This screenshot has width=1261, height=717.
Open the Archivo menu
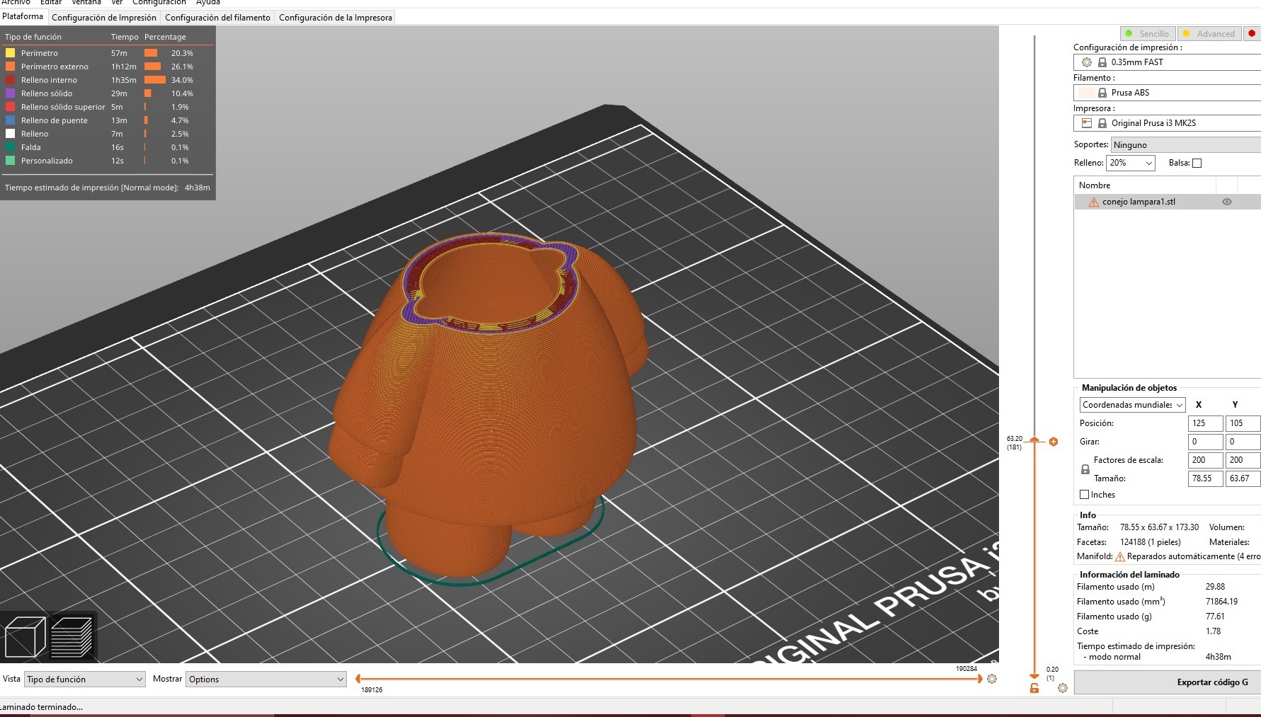pyautogui.click(x=17, y=3)
